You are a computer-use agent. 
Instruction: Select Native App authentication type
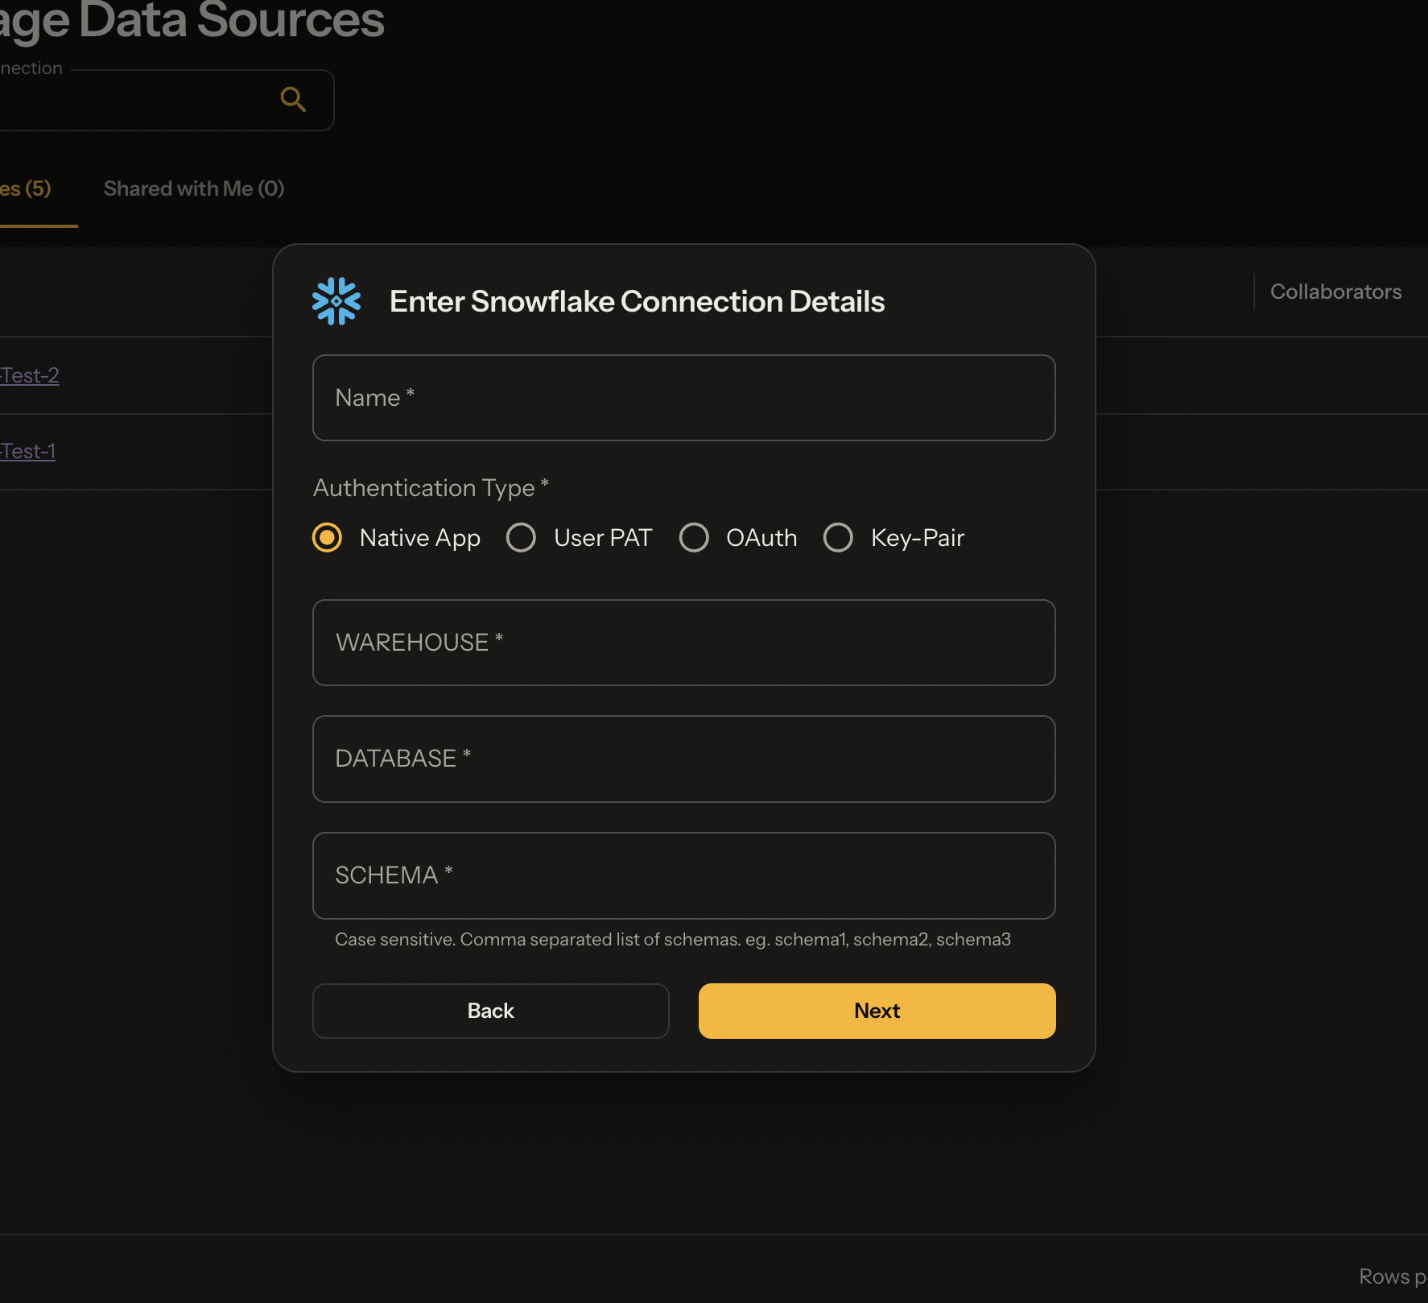(327, 537)
